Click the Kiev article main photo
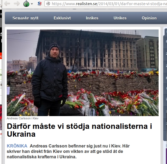This screenshot has width=167, height=164. (83, 73)
